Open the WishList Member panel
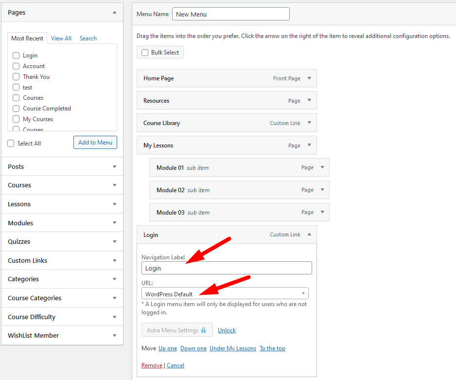Image resolution: width=456 pixels, height=380 pixels. (115, 335)
